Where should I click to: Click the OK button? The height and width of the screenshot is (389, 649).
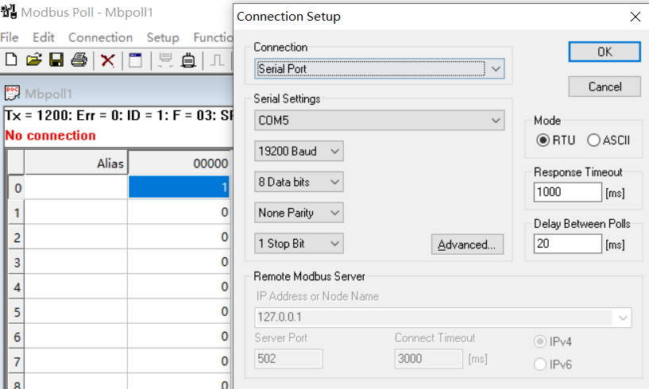point(605,52)
